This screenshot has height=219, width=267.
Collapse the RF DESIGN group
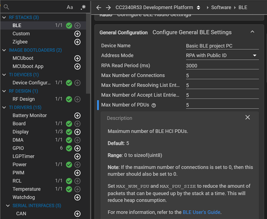tap(4, 91)
